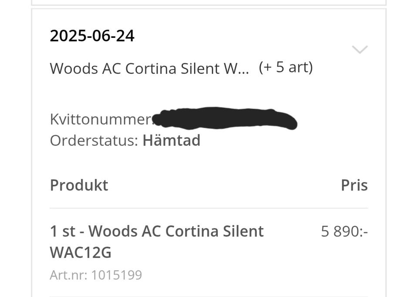Select the Hämtad status value
The width and height of the screenshot is (418, 297).
(x=171, y=140)
